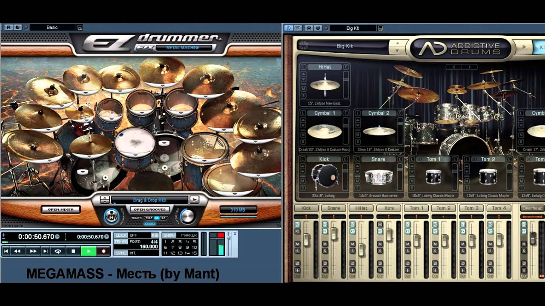Load a kitpiece for Cymbal 1
Screen dimensions: 545x306
tap(303, 113)
